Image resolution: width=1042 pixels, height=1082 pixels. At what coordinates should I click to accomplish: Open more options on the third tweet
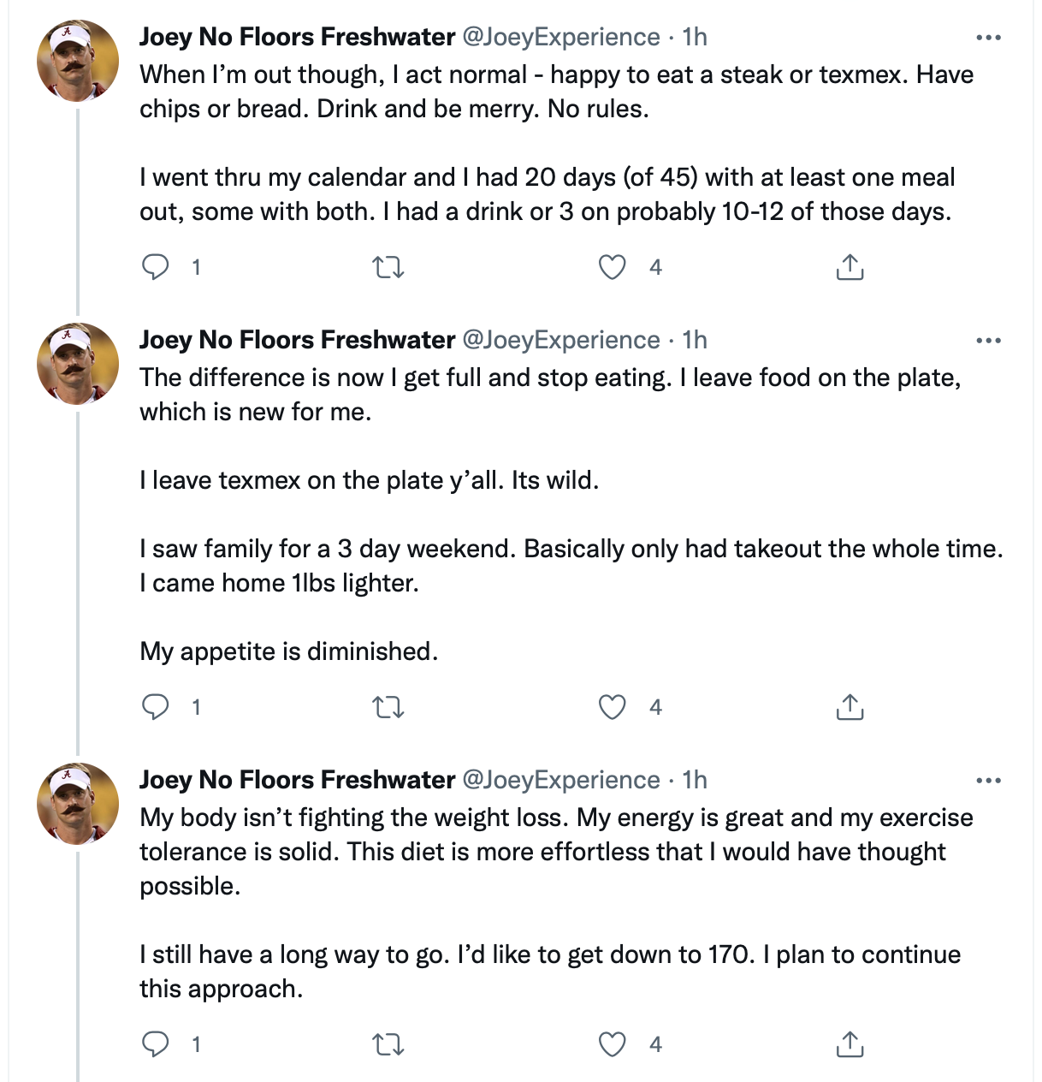point(988,781)
